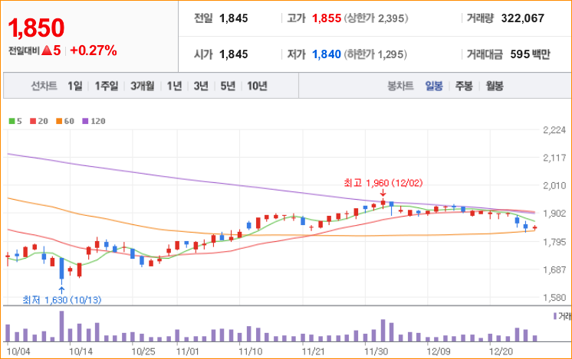Click the 1,795 price axis label
Viewport: 572px width, 359px height.
click(x=554, y=242)
